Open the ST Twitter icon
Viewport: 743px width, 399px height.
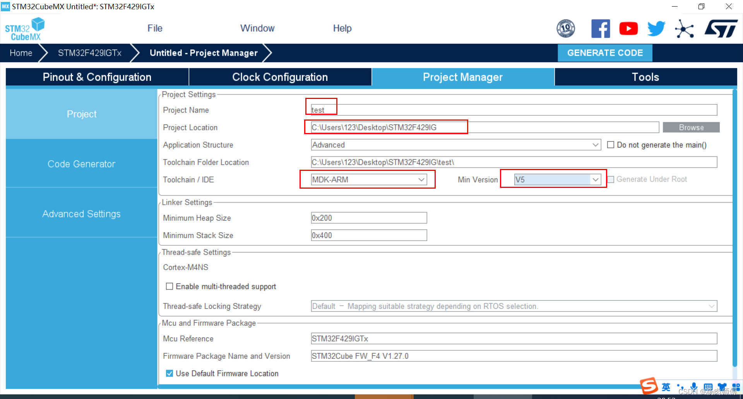point(656,29)
